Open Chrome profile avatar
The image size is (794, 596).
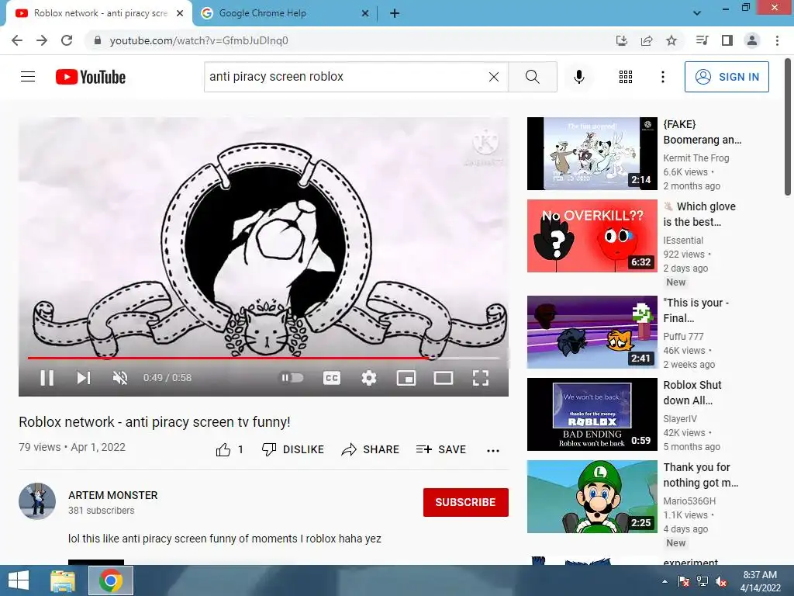tap(752, 40)
